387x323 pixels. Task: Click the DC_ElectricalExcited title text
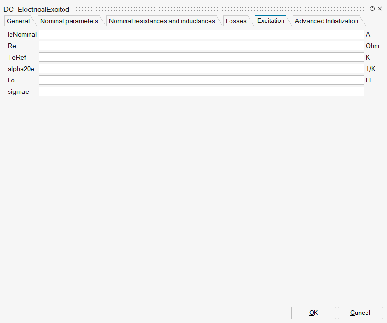[36, 9]
